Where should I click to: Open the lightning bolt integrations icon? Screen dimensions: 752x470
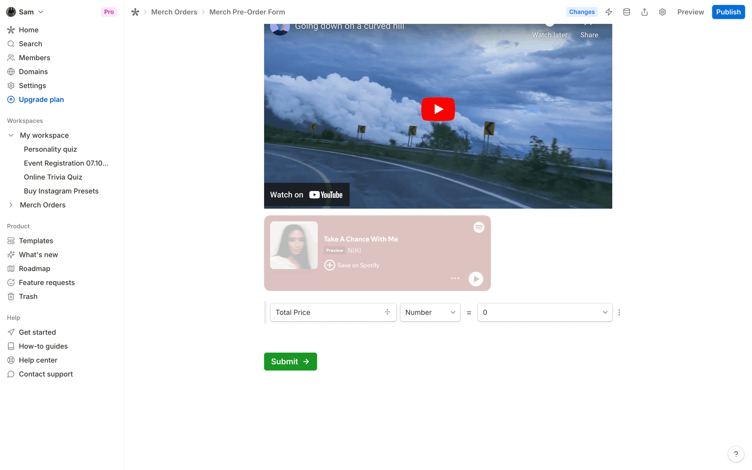pos(609,12)
